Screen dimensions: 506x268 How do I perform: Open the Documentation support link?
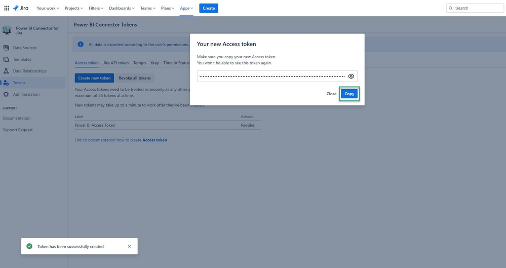tap(16, 118)
